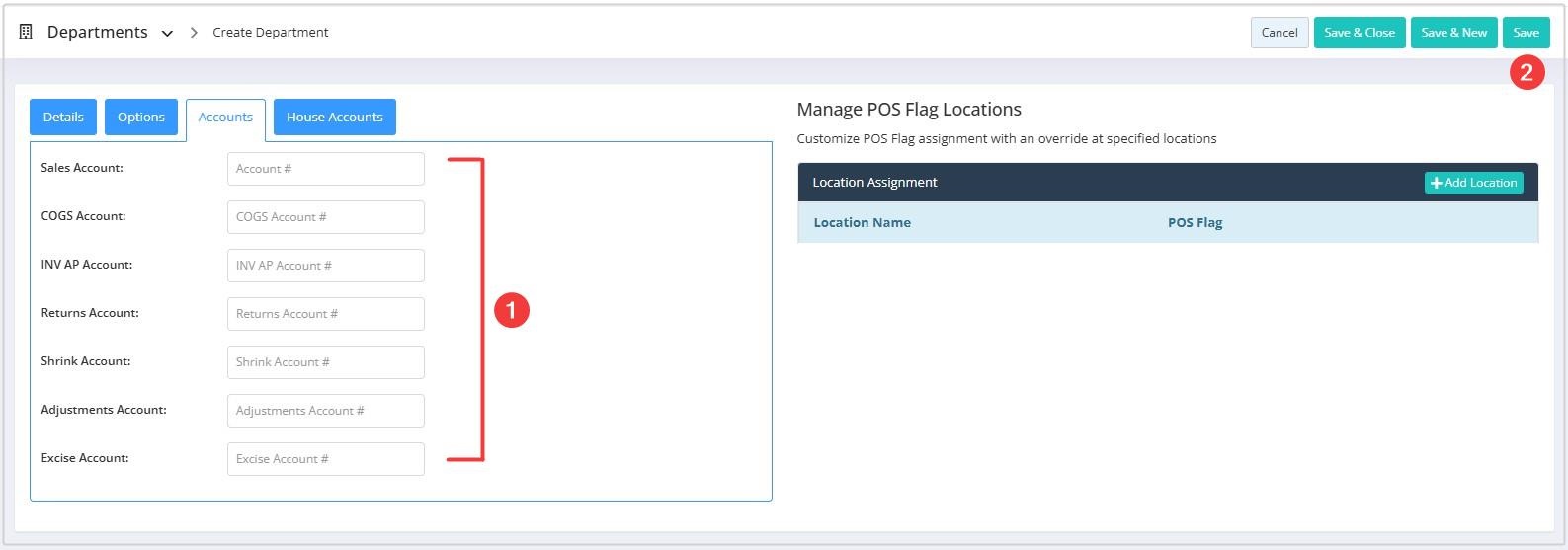Image resolution: width=1568 pixels, height=550 pixels.
Task: Click the Save button
Action: pos(1527,33)
